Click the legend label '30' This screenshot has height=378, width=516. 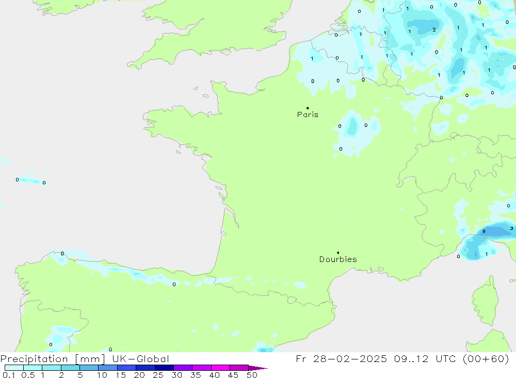177,375
